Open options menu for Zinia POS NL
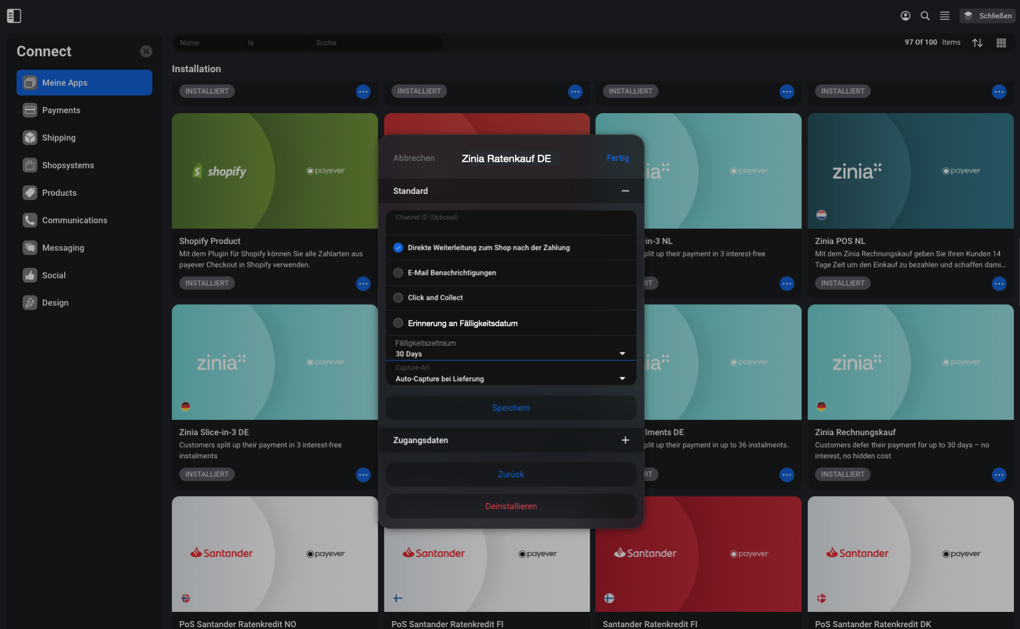Image resolution: width=1020 pixels, height=629 pixels. point(999,283)
